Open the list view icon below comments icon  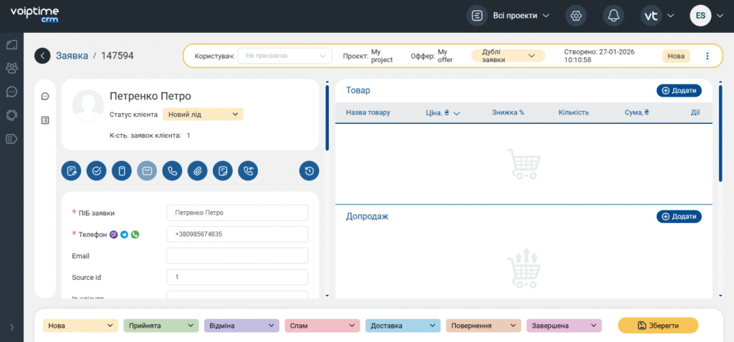tap(45, 120)
